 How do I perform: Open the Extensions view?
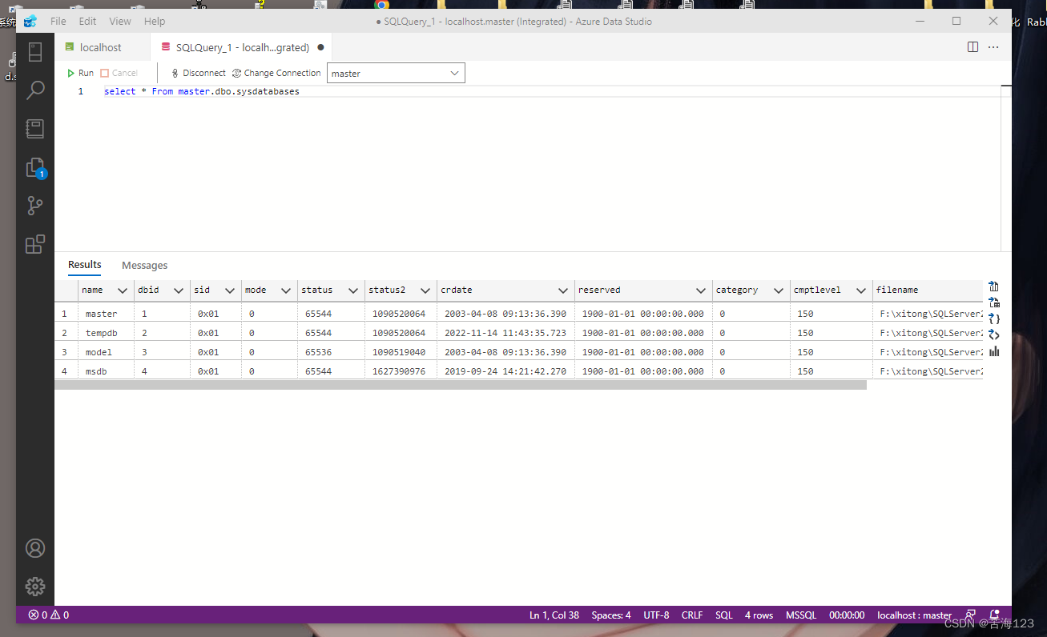pyautogui.click(x=35, y=244)
